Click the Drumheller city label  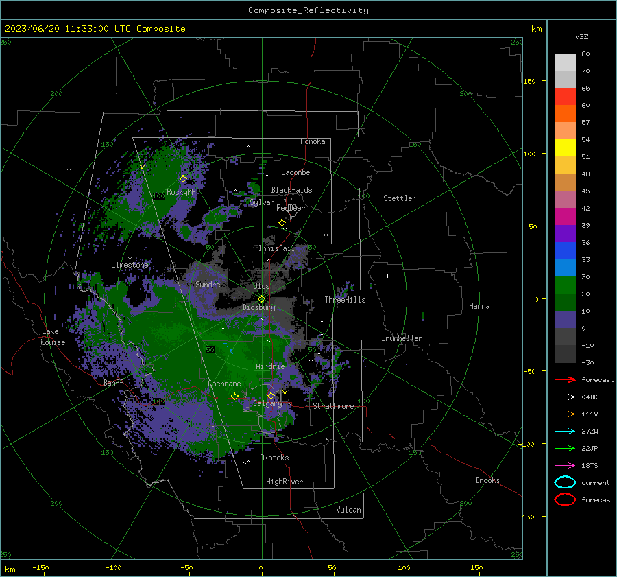tap(402, 338)
